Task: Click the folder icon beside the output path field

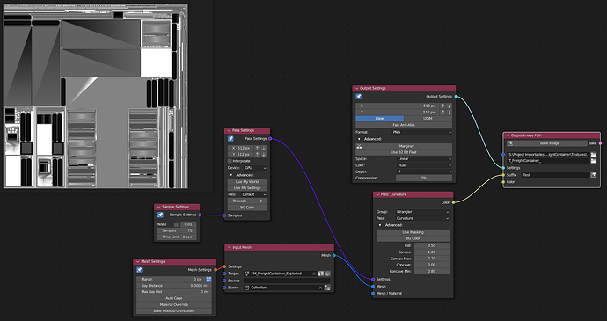Action: [593, 154]
